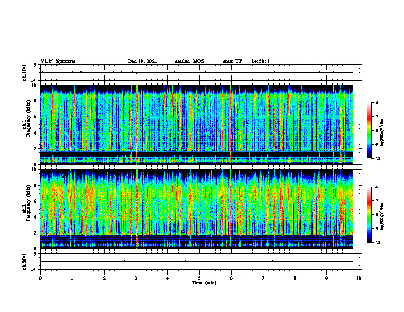Click the ch.1 spectrogram colorbar
The height and width of the screenshot is (312, 404).
(x=369, y=131)
